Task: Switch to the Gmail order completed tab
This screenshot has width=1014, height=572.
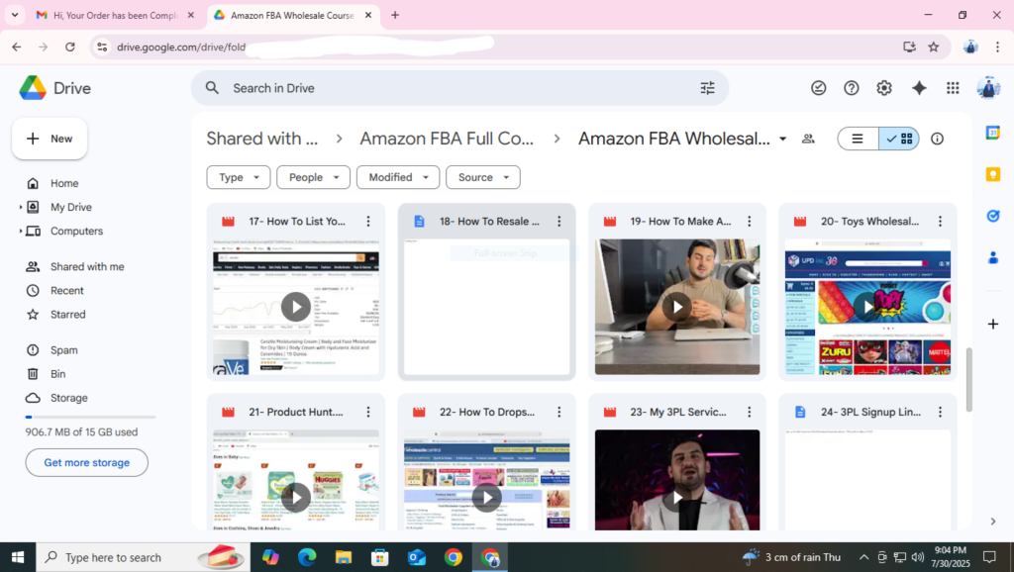Action: pyautogui.click(x=107, y=15)
